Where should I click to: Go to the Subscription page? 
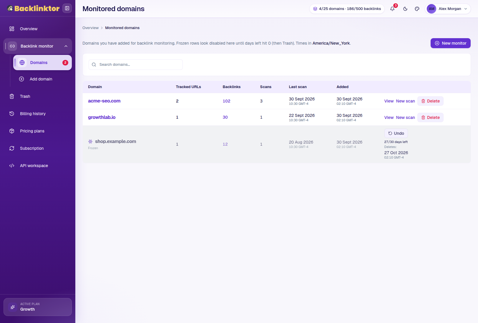point(38,148)
